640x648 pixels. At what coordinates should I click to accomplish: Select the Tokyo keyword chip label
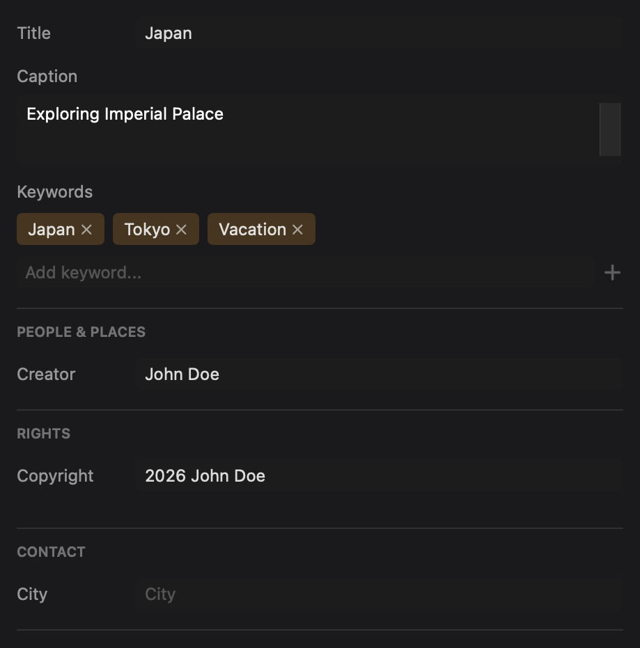point(147,230)
